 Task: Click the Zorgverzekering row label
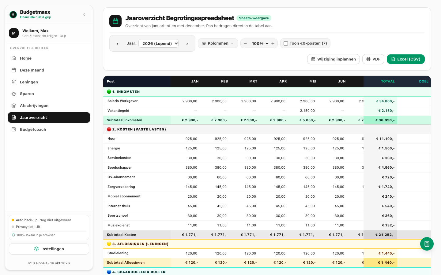coord(121,187)
